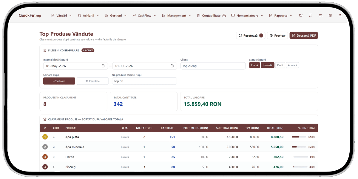Sort table by Nr. Facturi column header
Screen dimensions: 358x179
coord(144,128)
